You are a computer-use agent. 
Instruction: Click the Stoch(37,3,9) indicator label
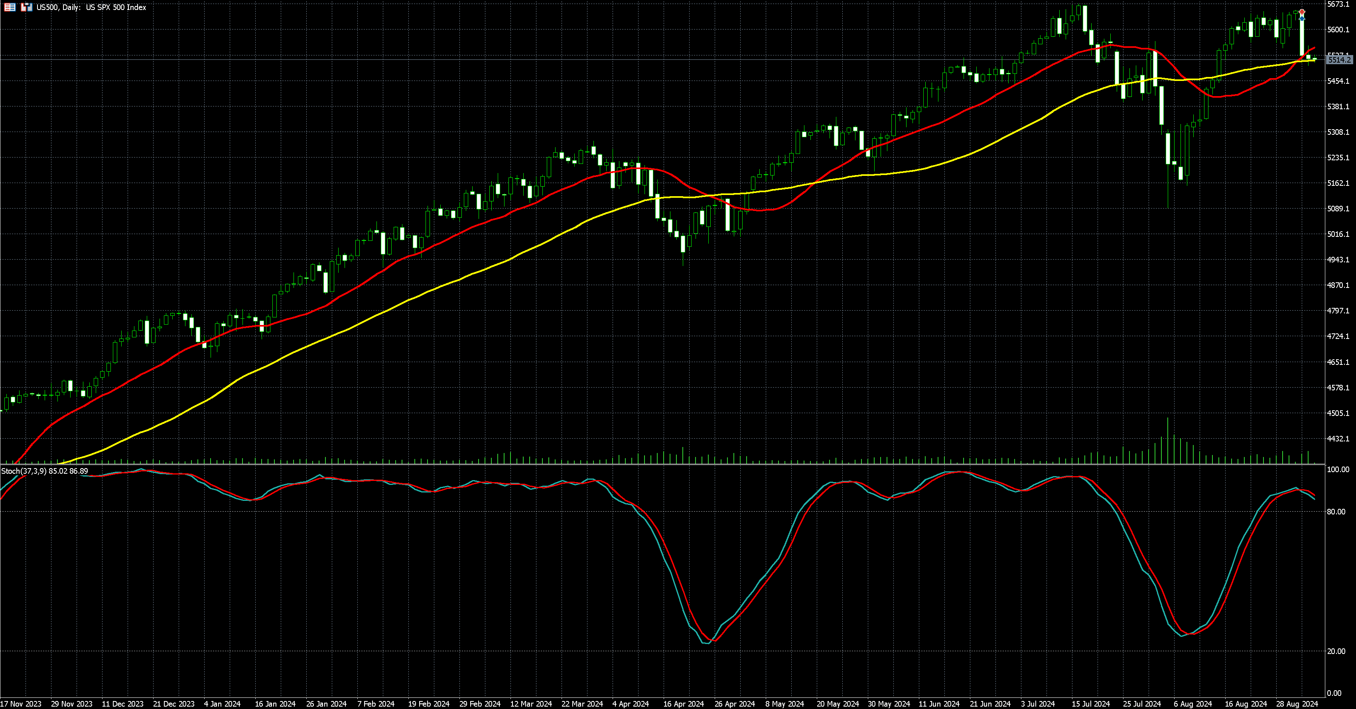tap(24, 471)
